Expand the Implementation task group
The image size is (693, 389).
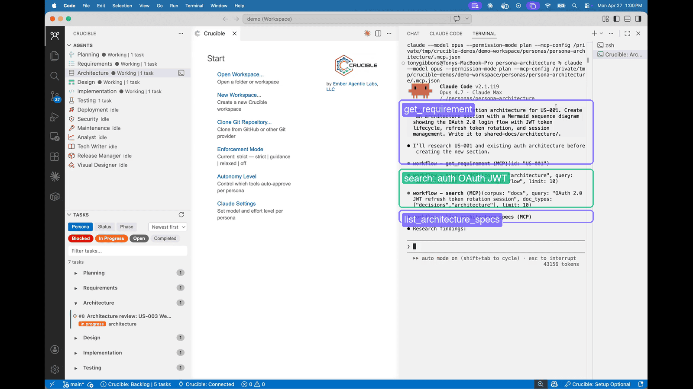pos(76,353)
